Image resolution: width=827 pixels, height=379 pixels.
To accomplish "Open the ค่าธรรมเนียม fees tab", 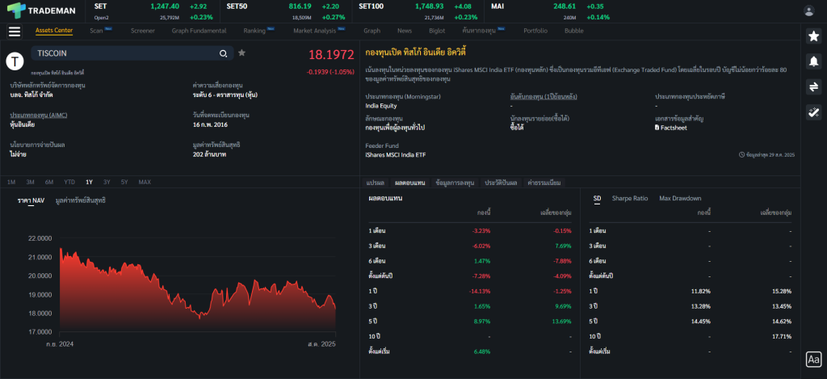I will [544, 183].
